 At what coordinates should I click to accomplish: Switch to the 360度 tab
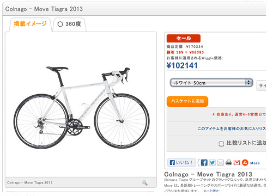[69, 24]
